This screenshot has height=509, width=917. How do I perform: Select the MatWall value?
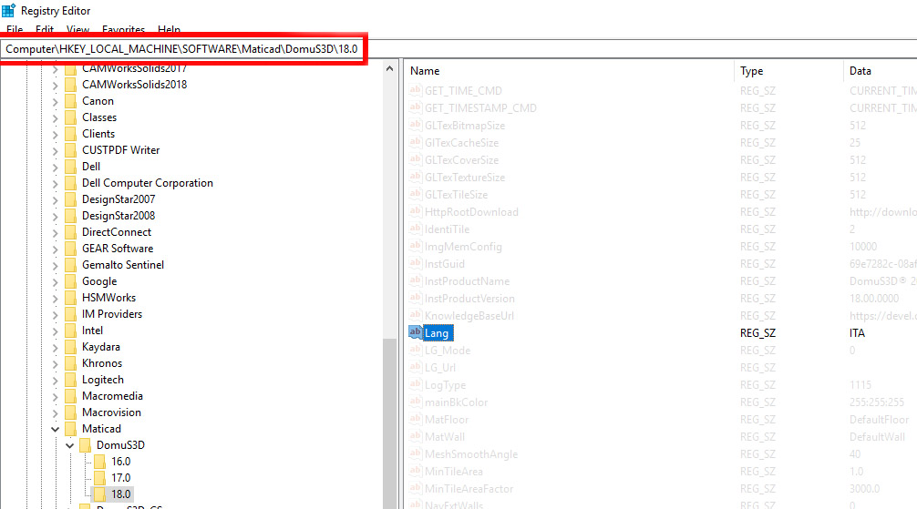point(445,436)
